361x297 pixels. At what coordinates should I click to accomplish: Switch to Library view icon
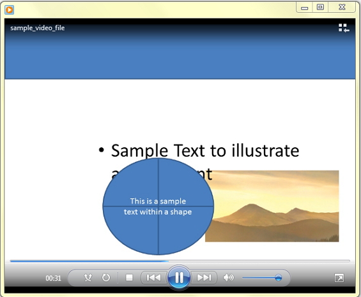(x=344, y=28)
